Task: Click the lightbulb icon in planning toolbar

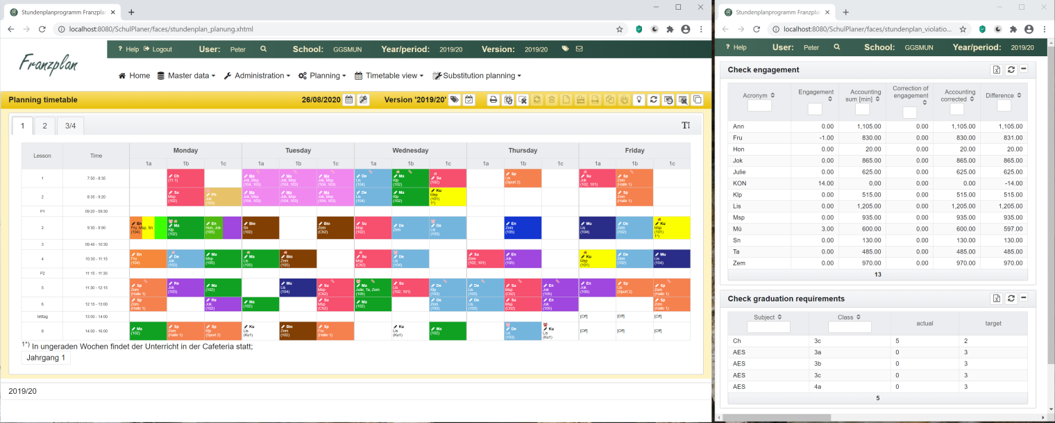Action: pyautogui.click(x=639, y=100)
